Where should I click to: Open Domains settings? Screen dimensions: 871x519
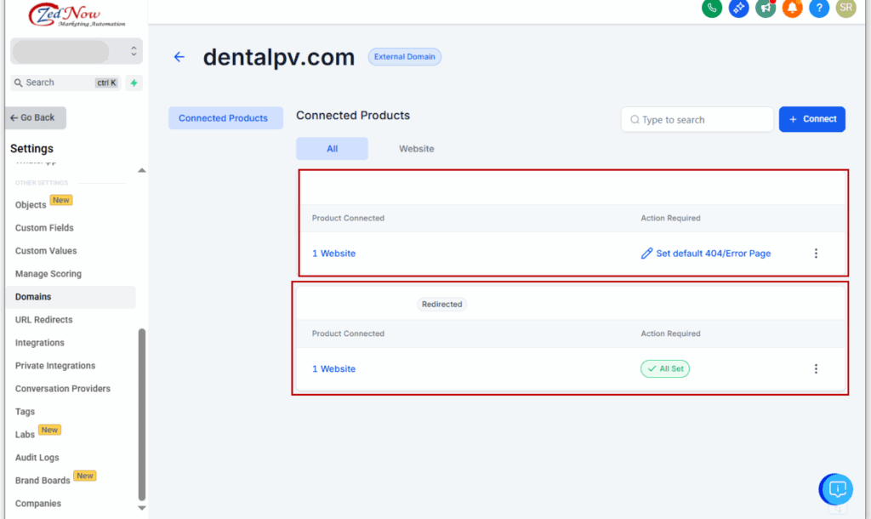[71, 297]
